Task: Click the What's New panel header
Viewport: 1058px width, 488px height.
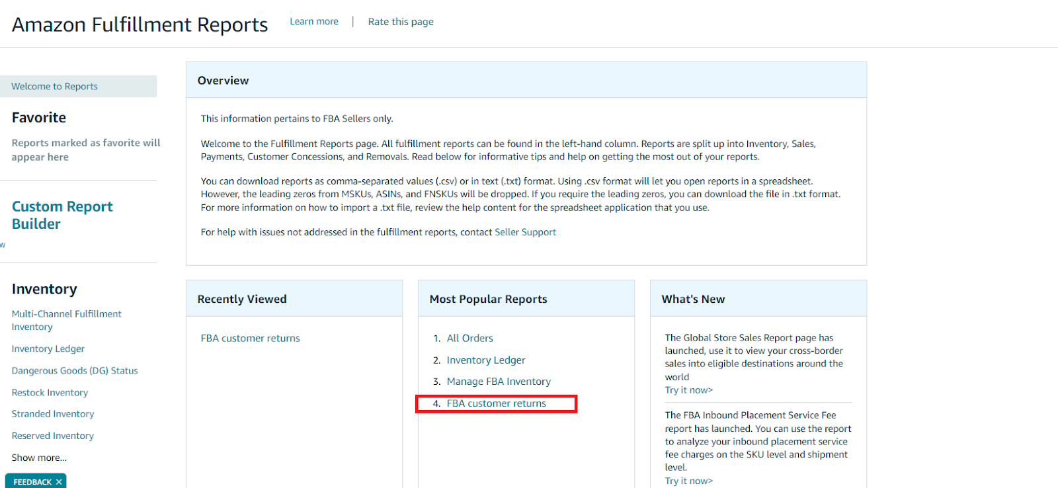Action: (758, 299)
